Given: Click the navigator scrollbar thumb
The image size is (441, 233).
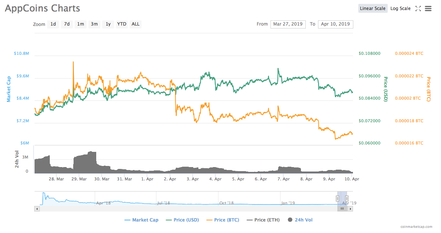Looking at the screenshot, I should (x=342, y=209).
